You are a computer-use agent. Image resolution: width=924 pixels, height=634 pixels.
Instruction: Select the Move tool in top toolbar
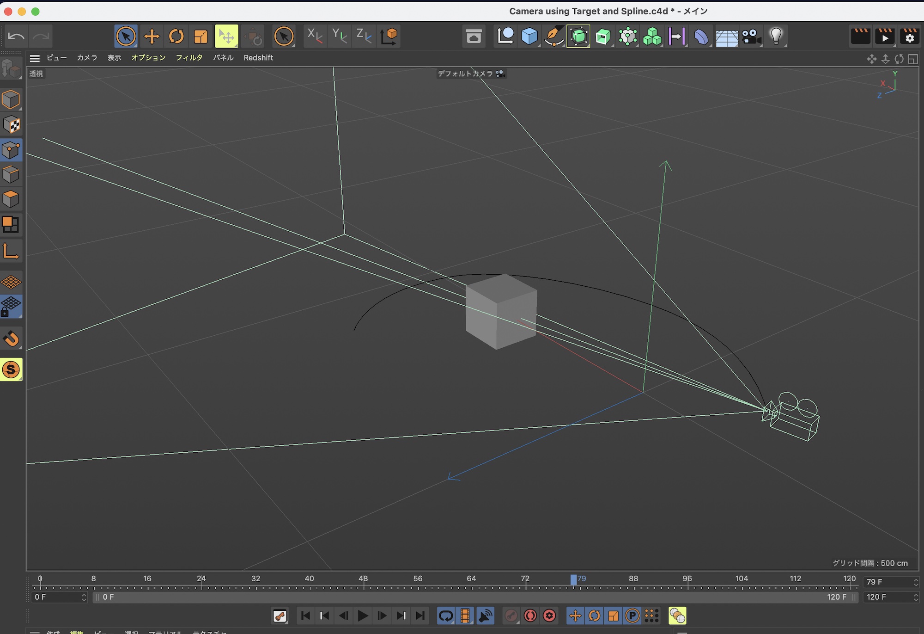pyautogui.click(x=152, y=36)
